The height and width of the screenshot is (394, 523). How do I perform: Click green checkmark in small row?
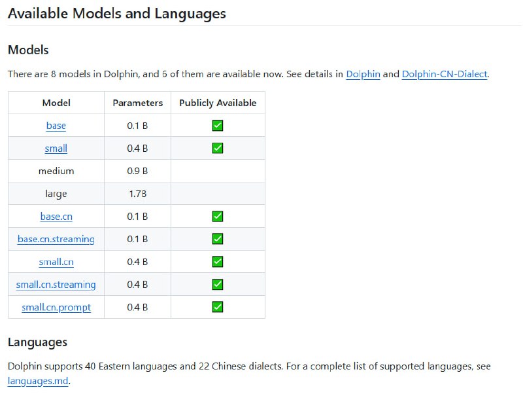pos(218,148)
